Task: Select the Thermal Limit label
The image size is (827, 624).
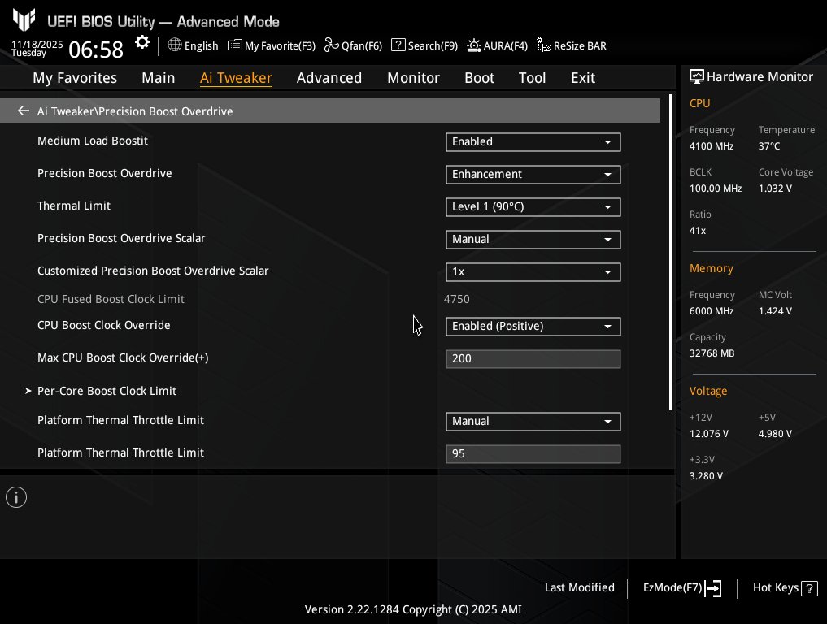Action: [x=74, y=206]
